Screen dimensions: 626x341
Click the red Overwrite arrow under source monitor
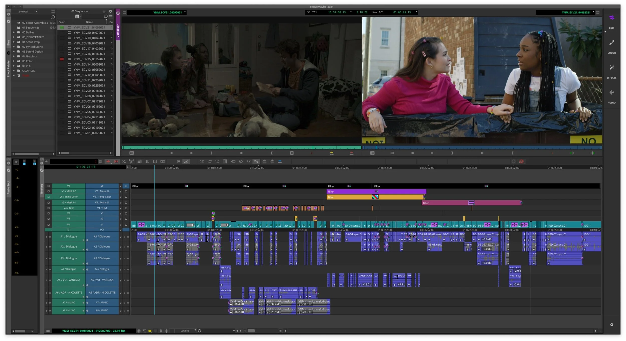[x=352, y=153]
